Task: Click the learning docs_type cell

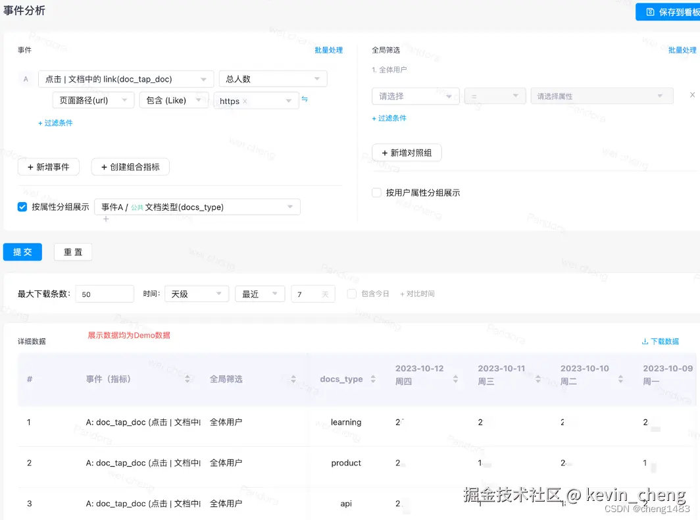Action: (x=346, y=422)
